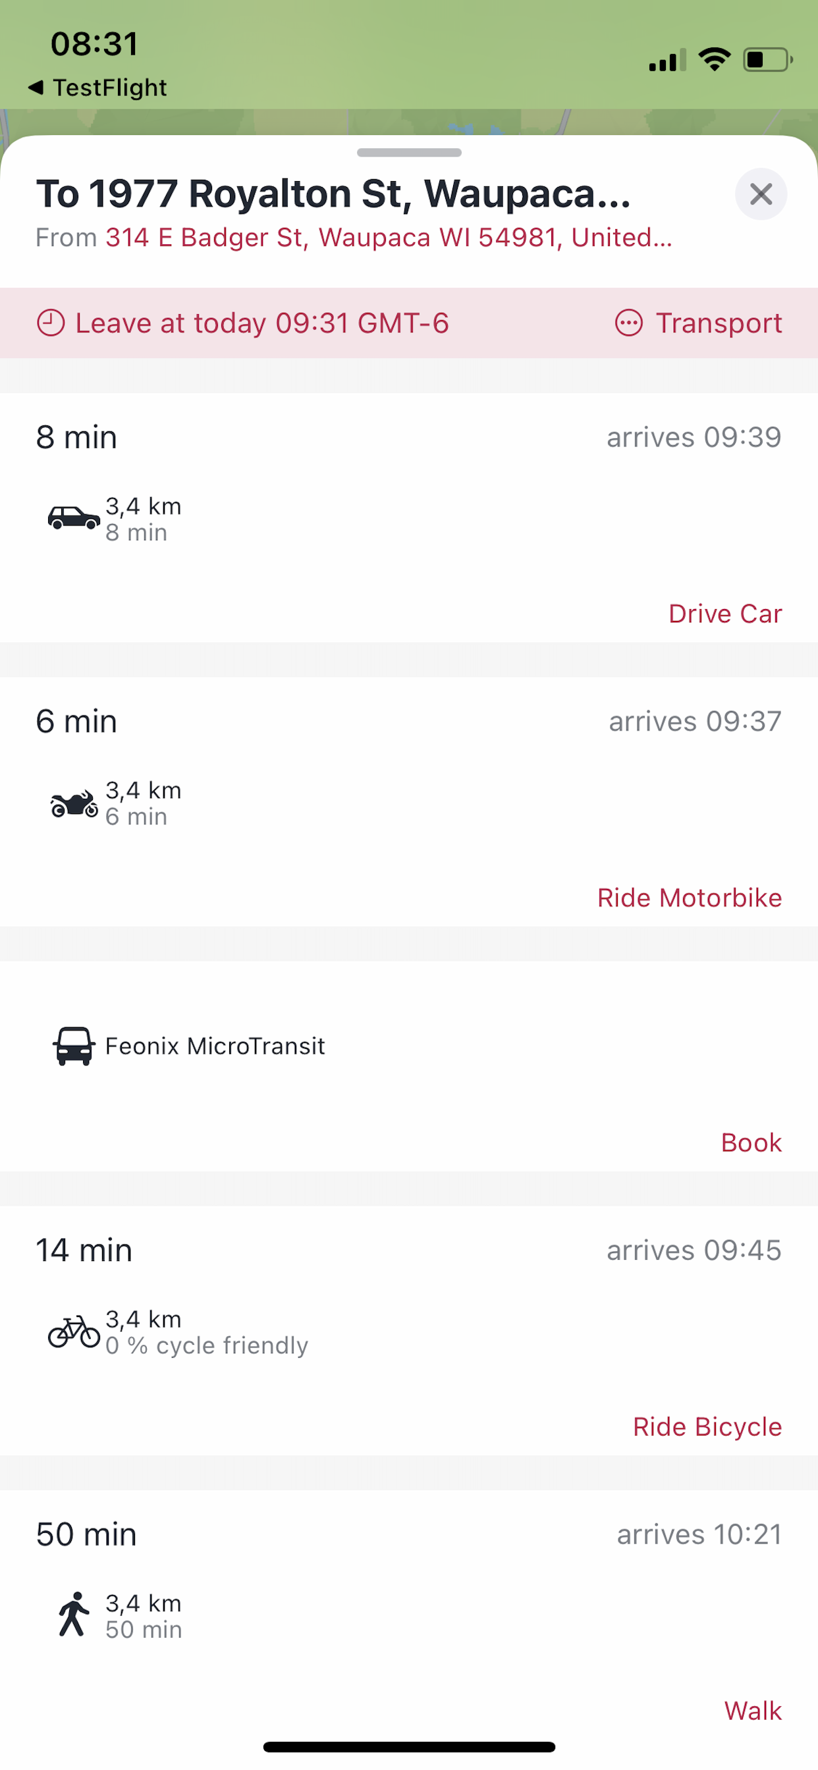Viewport: 818px width, 1770px height.
Task: Tap the ellipsis icon next to Transport
Action: [628, 323]
